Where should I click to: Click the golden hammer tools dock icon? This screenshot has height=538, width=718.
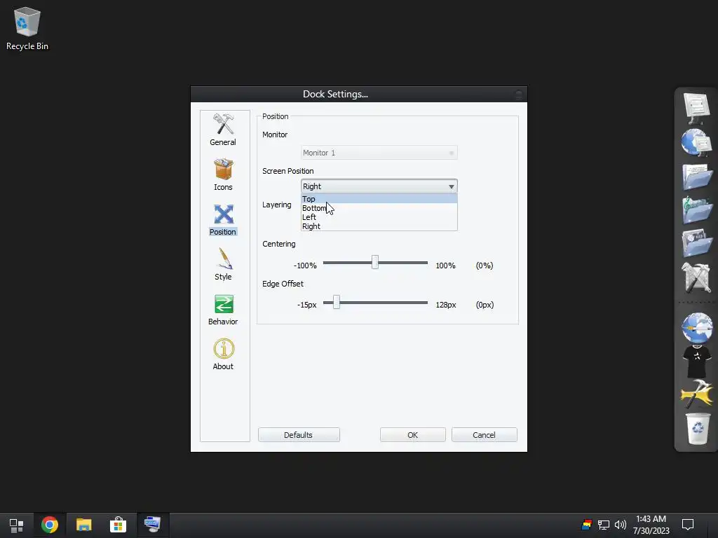click(x=696, y=394)
